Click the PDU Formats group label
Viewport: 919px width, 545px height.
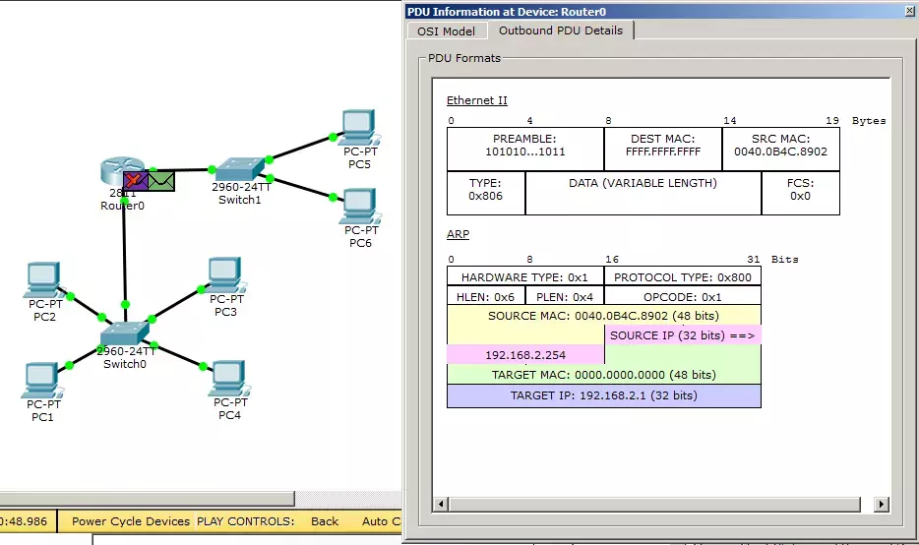pyautogui.click(x=464, y=58)
